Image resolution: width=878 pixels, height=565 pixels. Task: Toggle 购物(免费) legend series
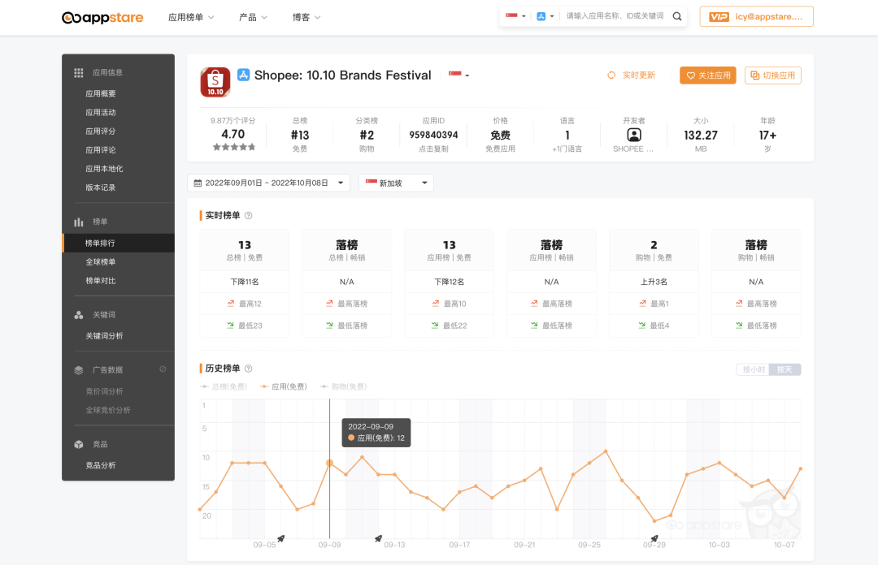click(x=343, y=386)
